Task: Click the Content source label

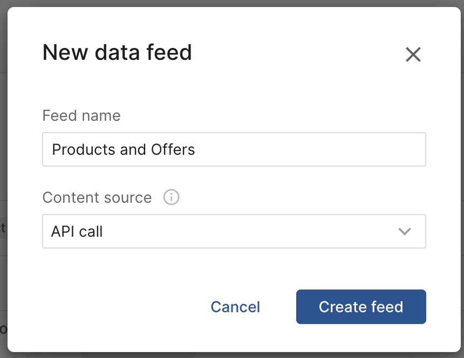Action: [x=97, y=197]
